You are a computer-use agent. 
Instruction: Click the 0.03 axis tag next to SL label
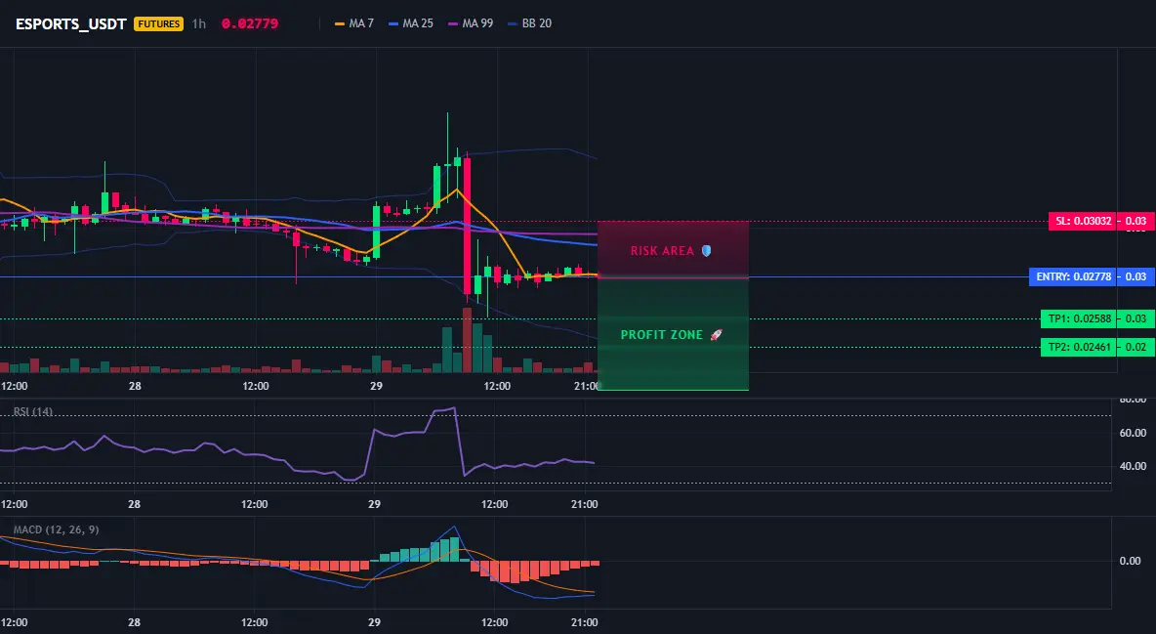pyautogui.click(x=1136, y=221)
